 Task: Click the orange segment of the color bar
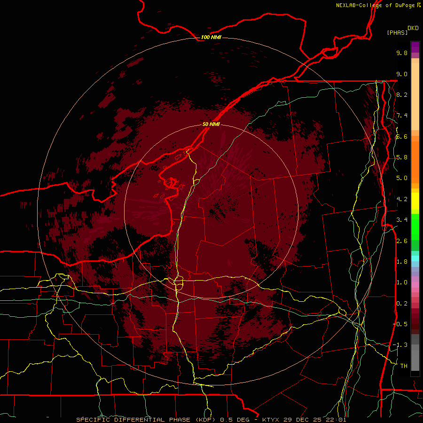[415, 163]
